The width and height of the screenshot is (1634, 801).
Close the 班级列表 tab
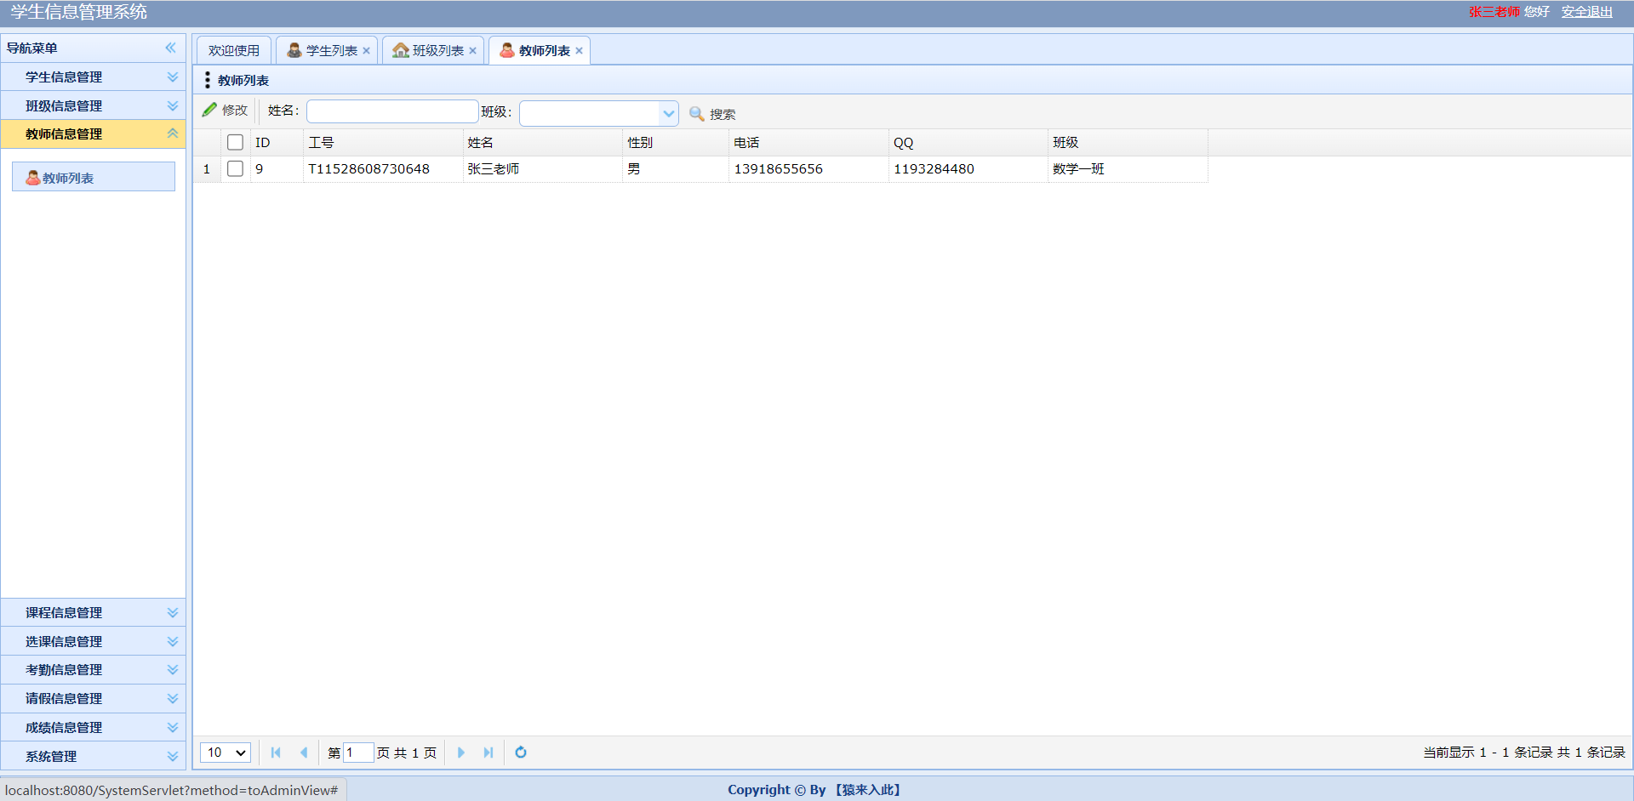[473, 51]
